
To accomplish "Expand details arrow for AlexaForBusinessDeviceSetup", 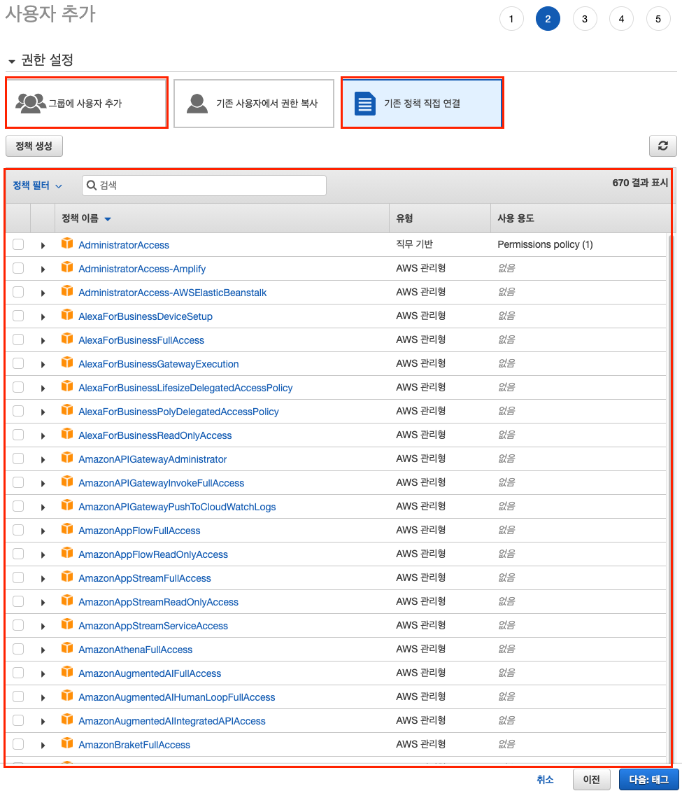I will [x=43, y=317].
